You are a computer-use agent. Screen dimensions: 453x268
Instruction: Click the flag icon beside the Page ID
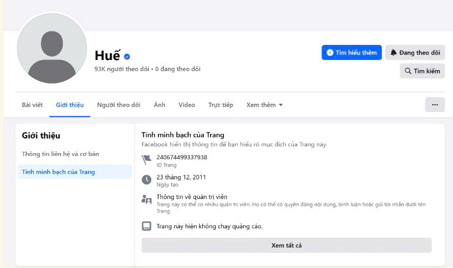point(147,160)
